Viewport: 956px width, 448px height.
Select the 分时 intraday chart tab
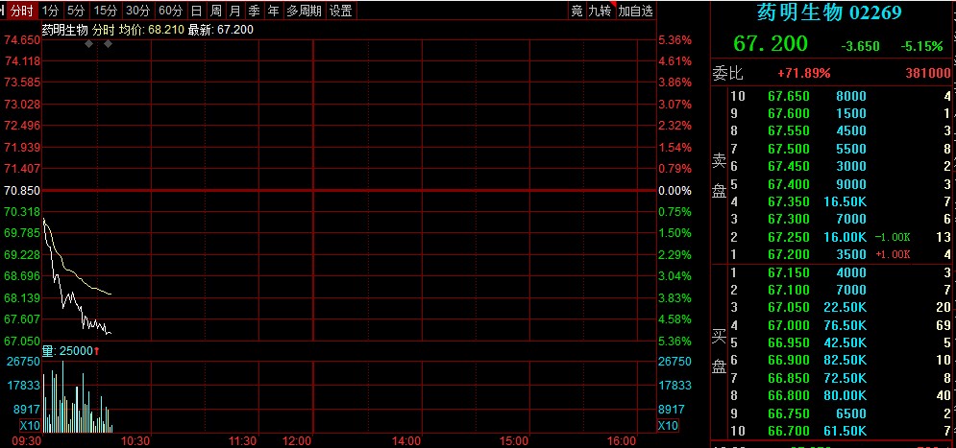(x=22, y=11)
